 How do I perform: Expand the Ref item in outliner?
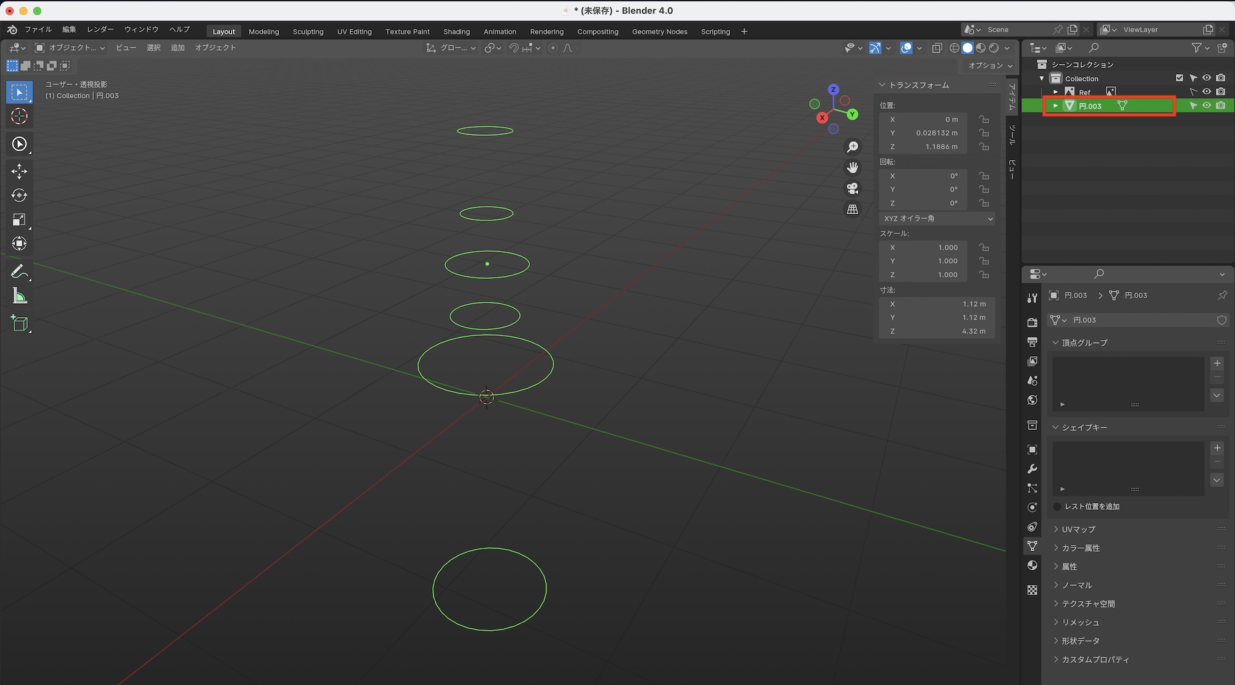click(x=1056, y=92)
